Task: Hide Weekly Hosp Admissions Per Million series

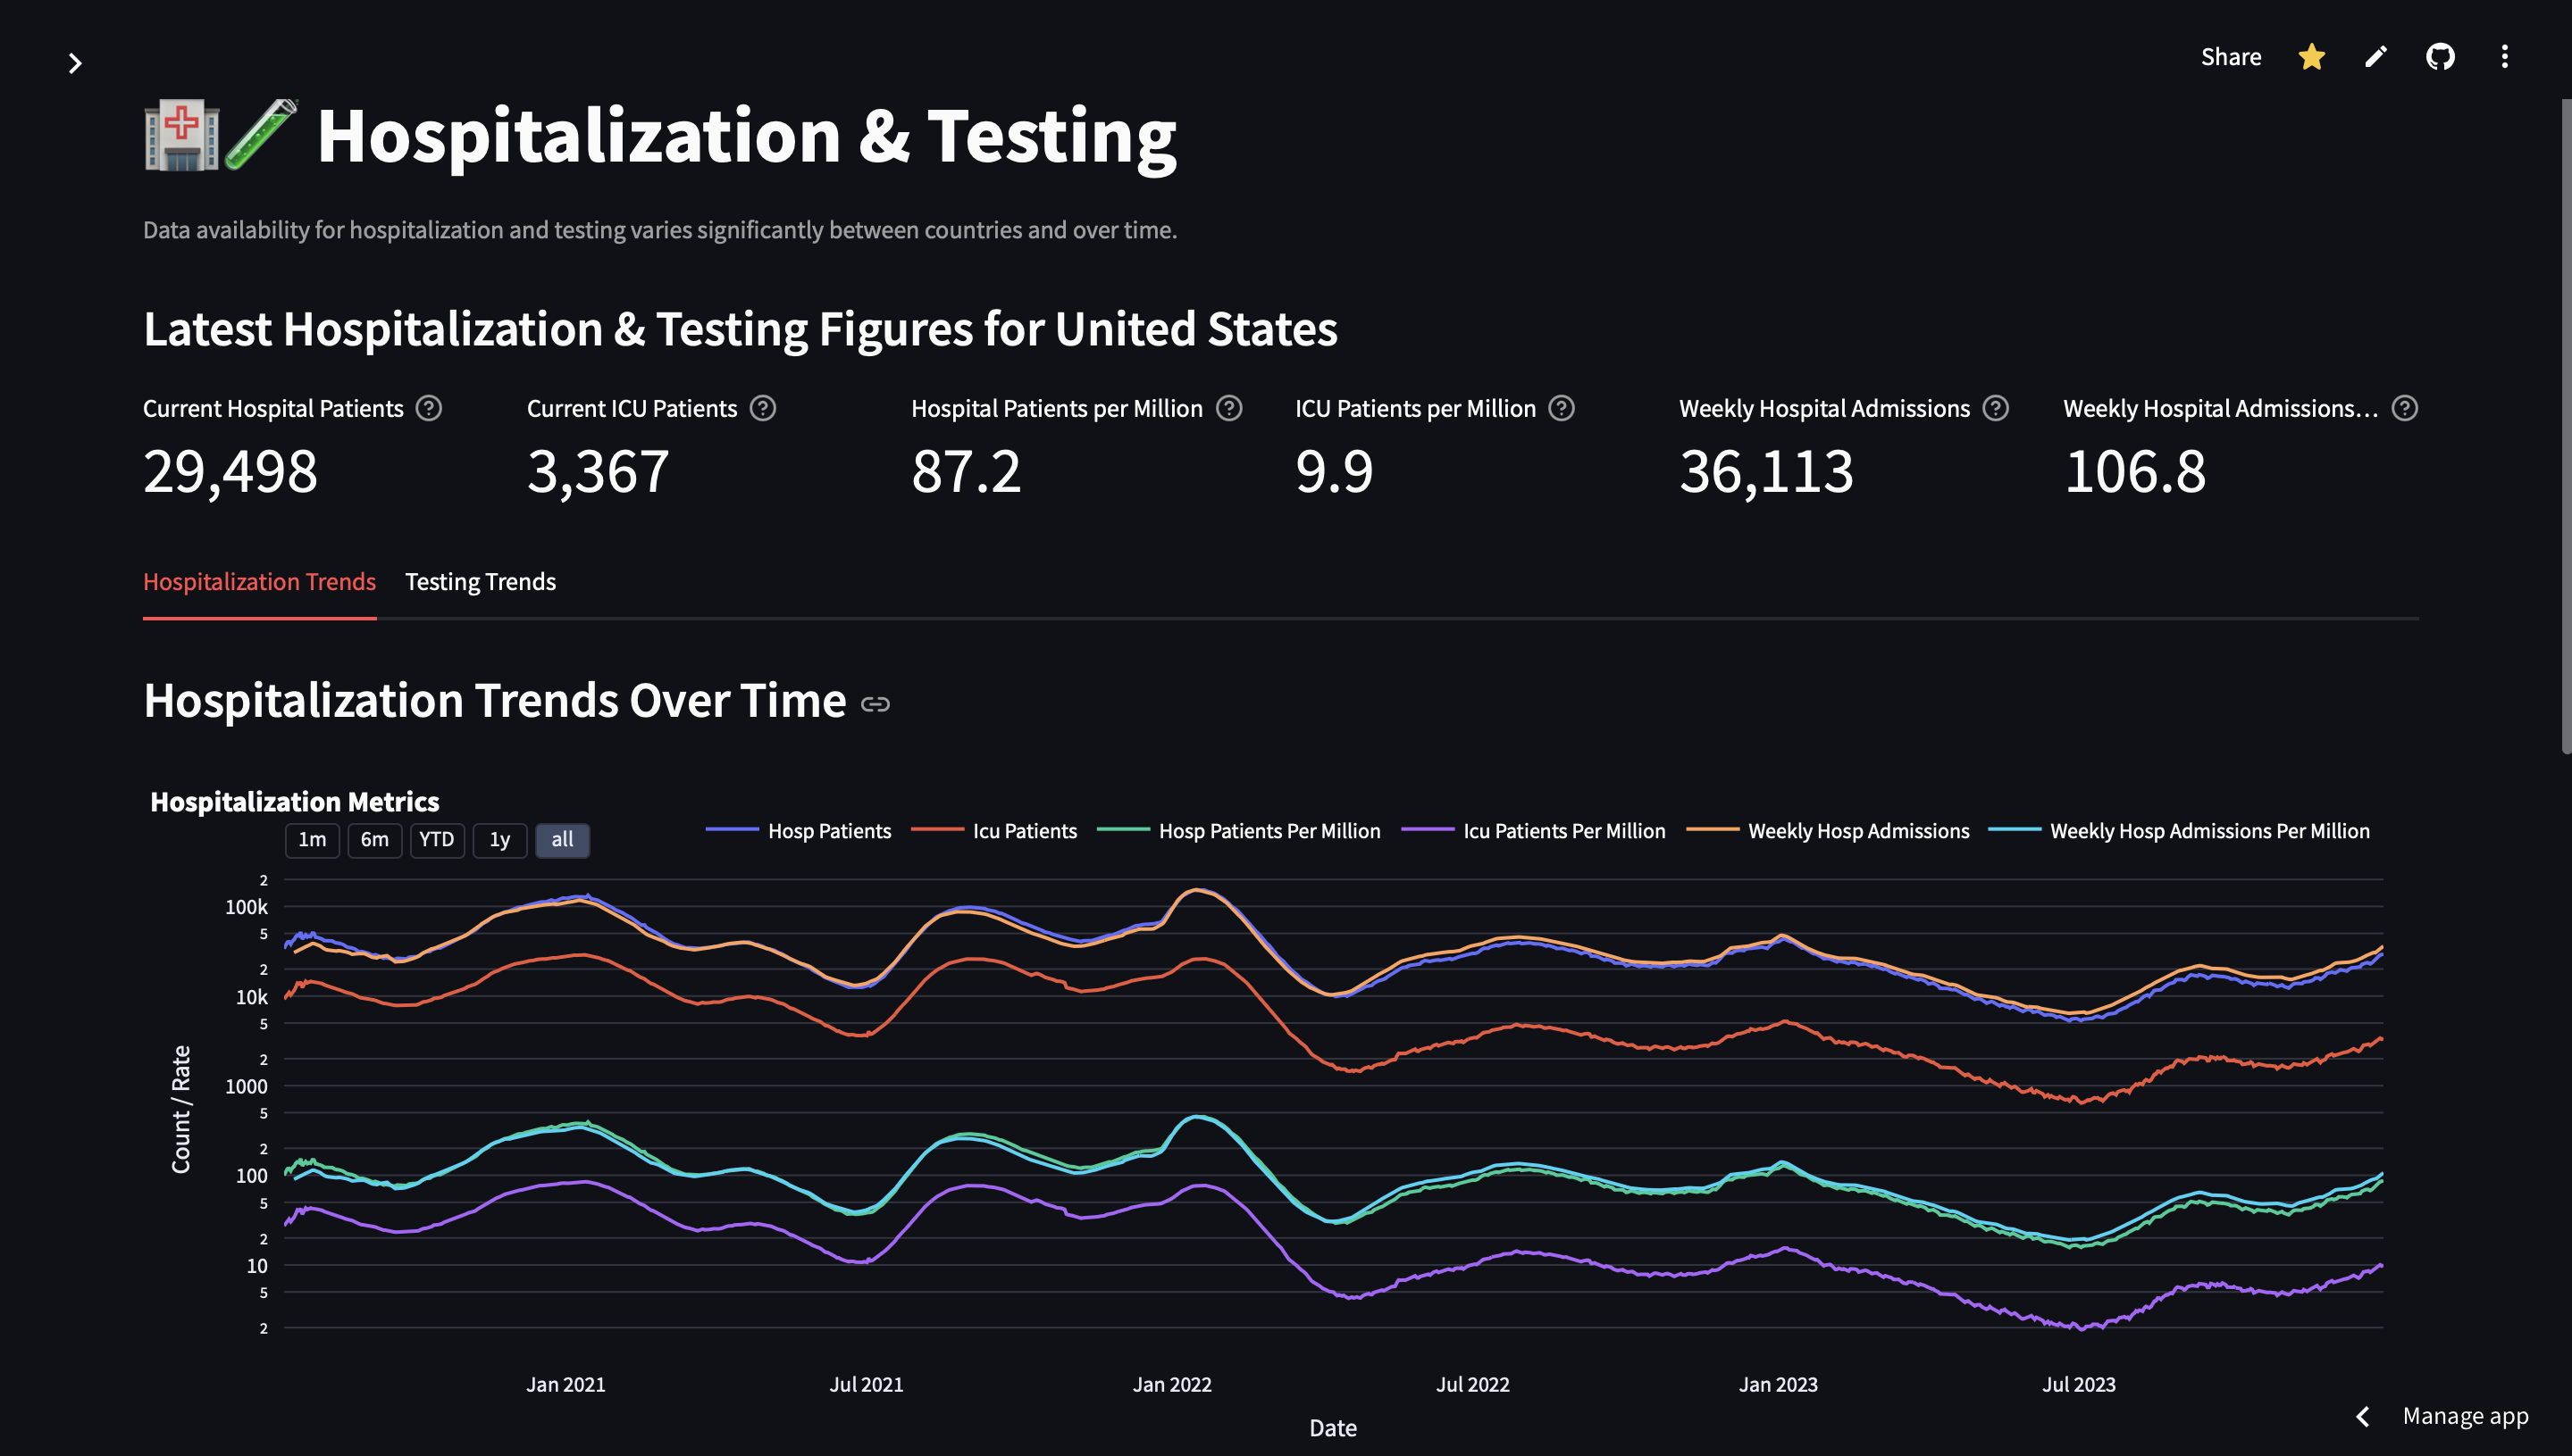Action: (2208, 831)
